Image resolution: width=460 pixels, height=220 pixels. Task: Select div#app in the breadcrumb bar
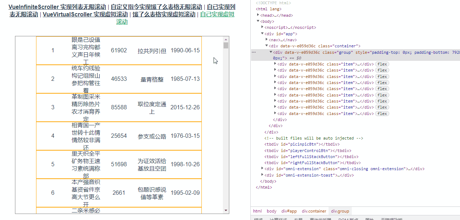click(x=289, y=211)
